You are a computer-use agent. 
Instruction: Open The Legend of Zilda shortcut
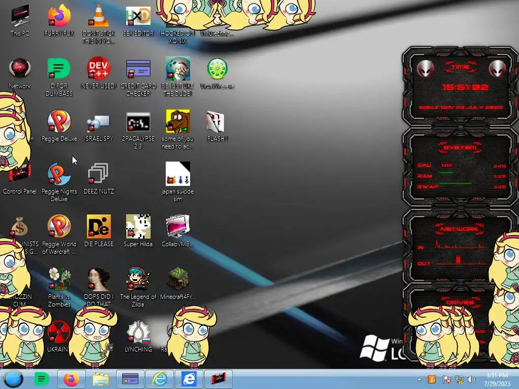click(138, 287)
